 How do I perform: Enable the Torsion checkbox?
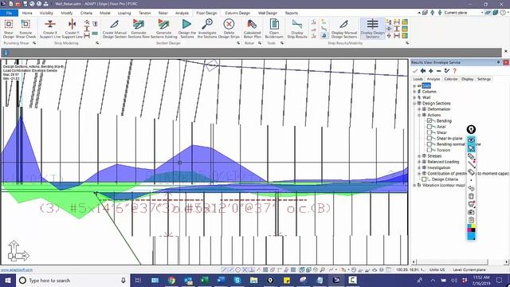coord(430,150)
